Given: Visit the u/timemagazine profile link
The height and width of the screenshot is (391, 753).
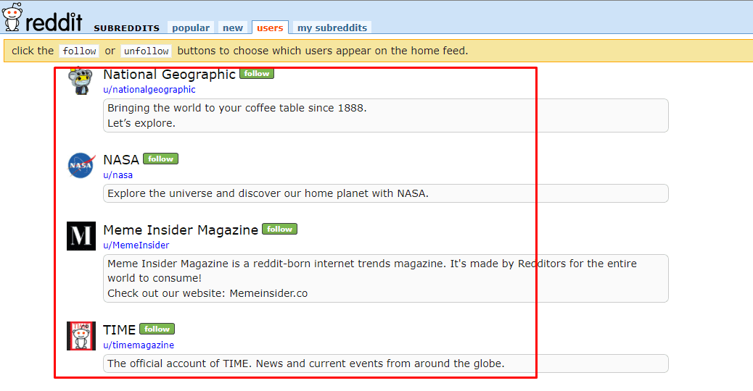Looking at the screenshot, I should click(139, 345).
